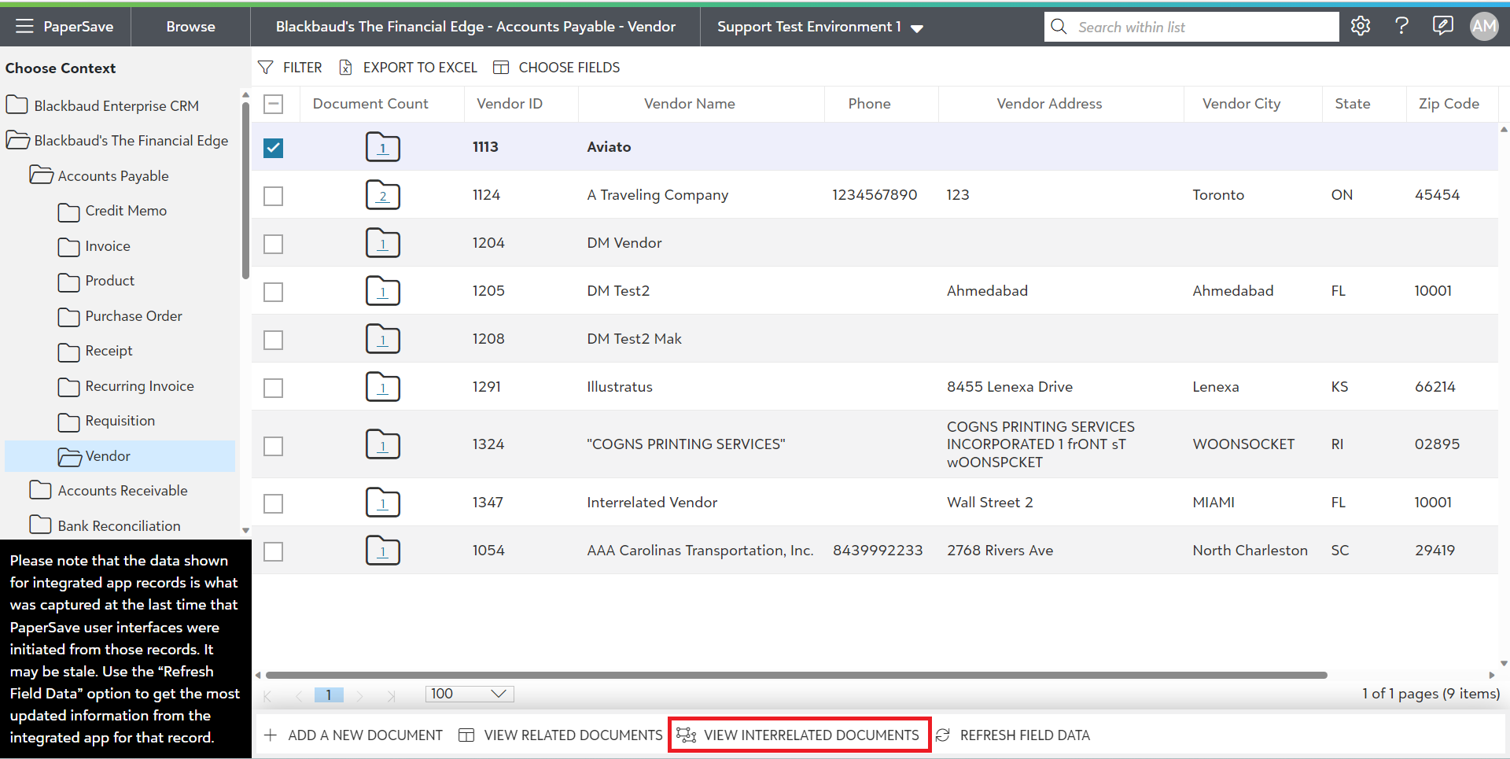Switch to the Browse tab
Viewport: 1510px width, 759px height.
(x=190, y=27)
